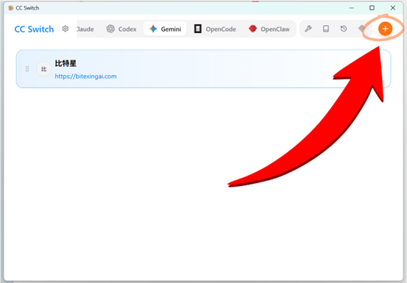Click the CC Switch blue title
The image size is (407, 283).
(x=34, y=29)
